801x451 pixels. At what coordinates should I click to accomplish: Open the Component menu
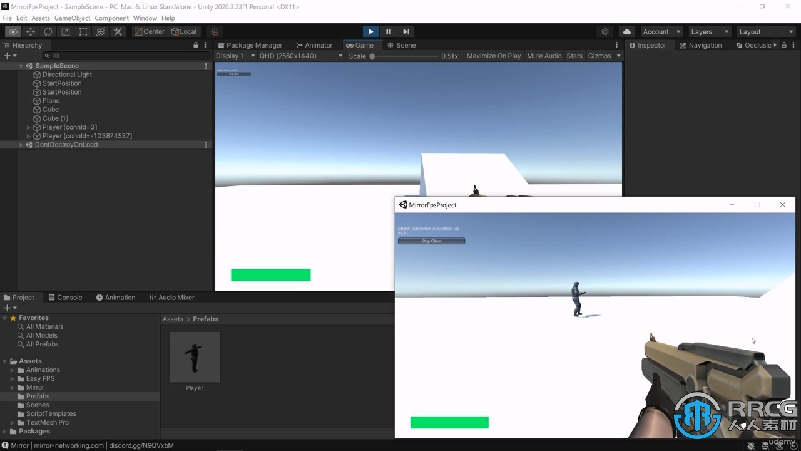click(111, 18)
